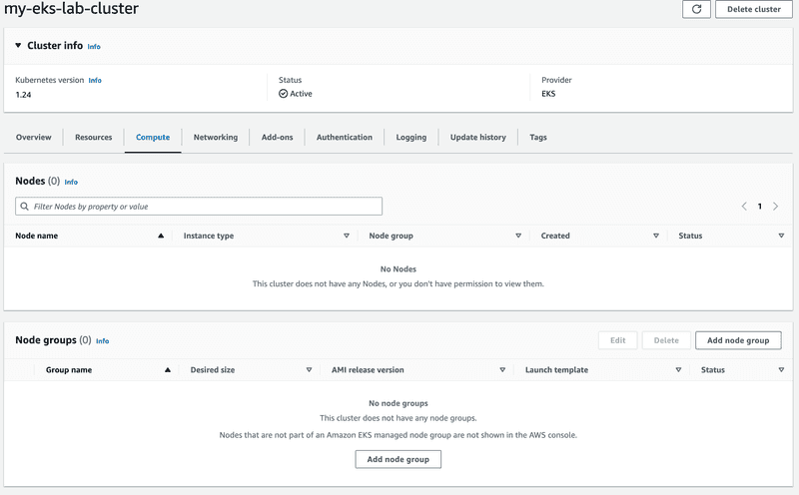Sort nodes by Node group arrow

[x=518, y=236]
